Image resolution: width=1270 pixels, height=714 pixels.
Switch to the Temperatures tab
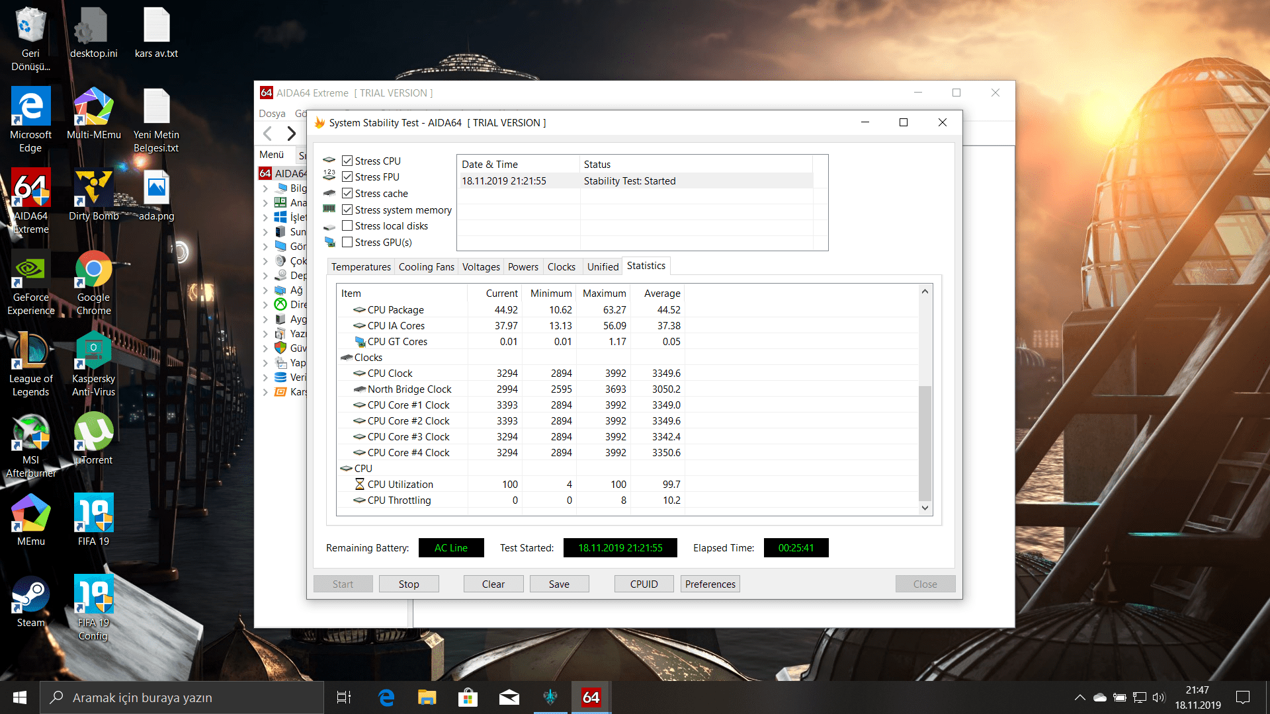360,266
